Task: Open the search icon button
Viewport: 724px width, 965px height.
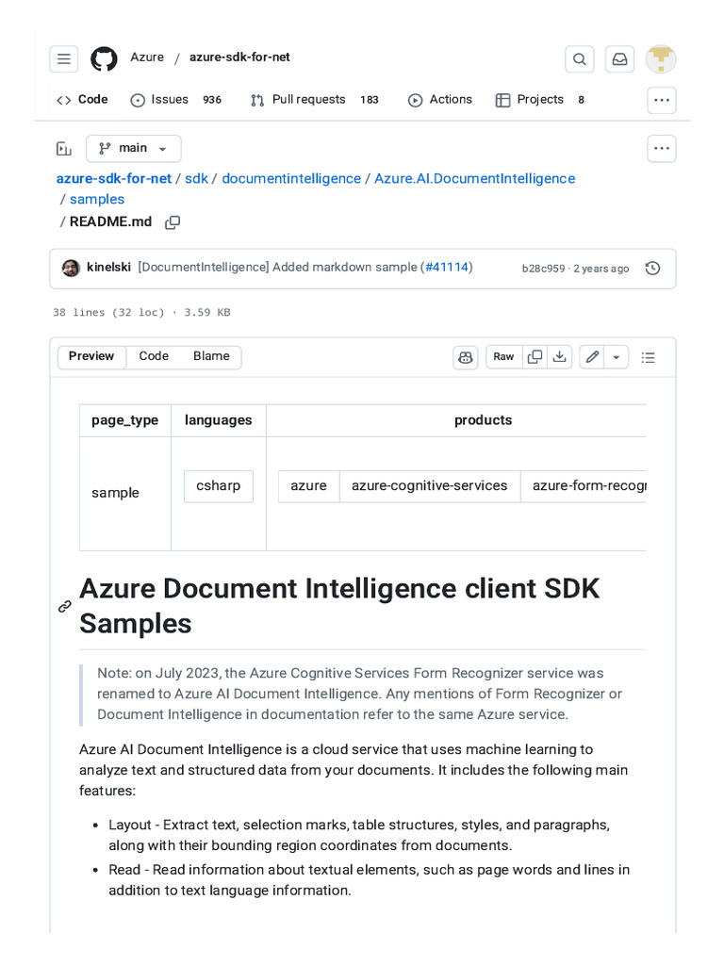Action: click(x=580, y=59)
